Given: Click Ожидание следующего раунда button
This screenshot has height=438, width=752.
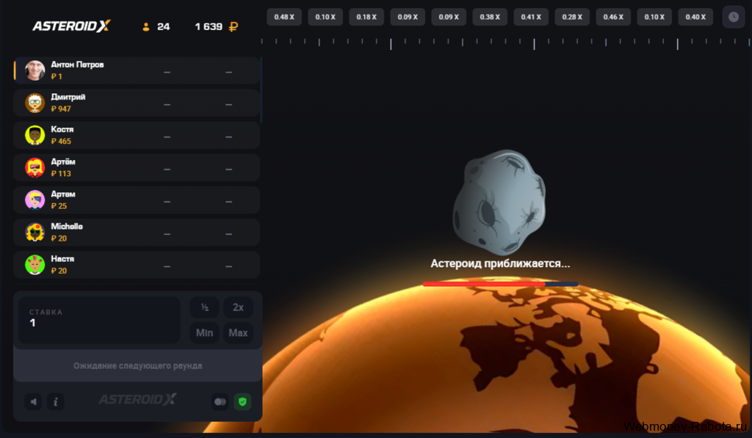Looking at the screenshot, I should 137,365.
